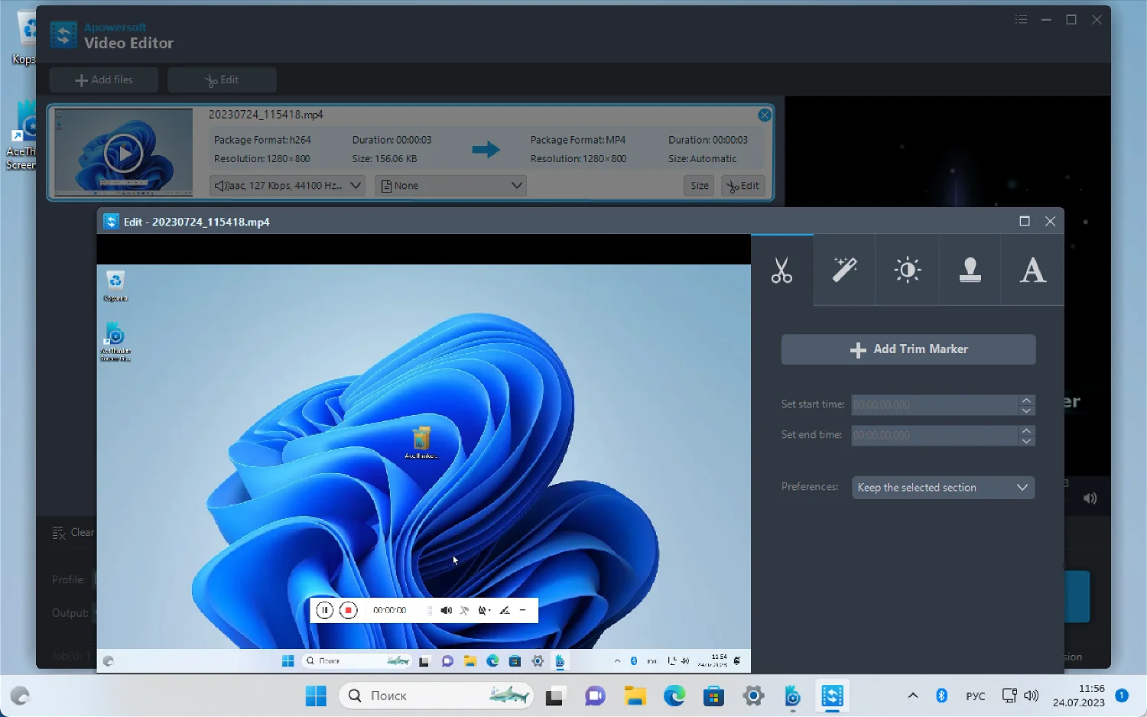This screenshot has width=1147, height=717.
Task: Click the Set end time field
Action: (934, 436)
